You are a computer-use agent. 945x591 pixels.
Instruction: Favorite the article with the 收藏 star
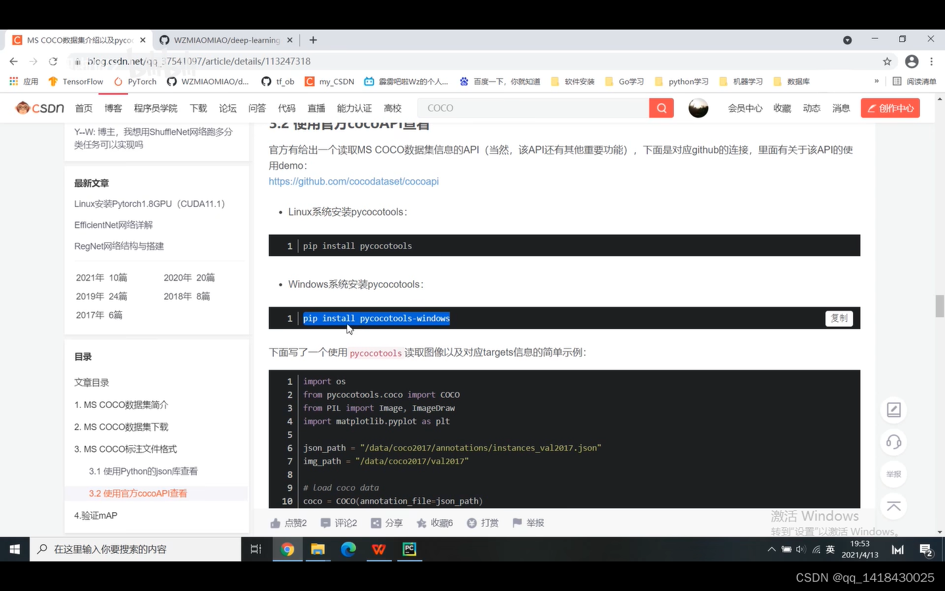[421, 523]
